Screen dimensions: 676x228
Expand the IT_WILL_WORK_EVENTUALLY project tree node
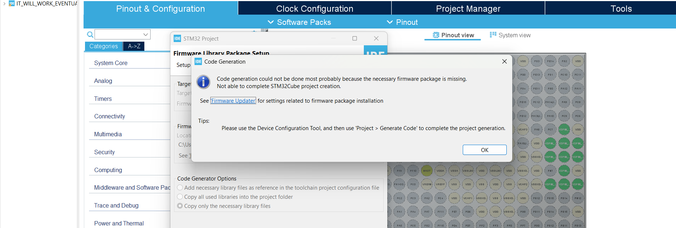click(x=4, y=4)
